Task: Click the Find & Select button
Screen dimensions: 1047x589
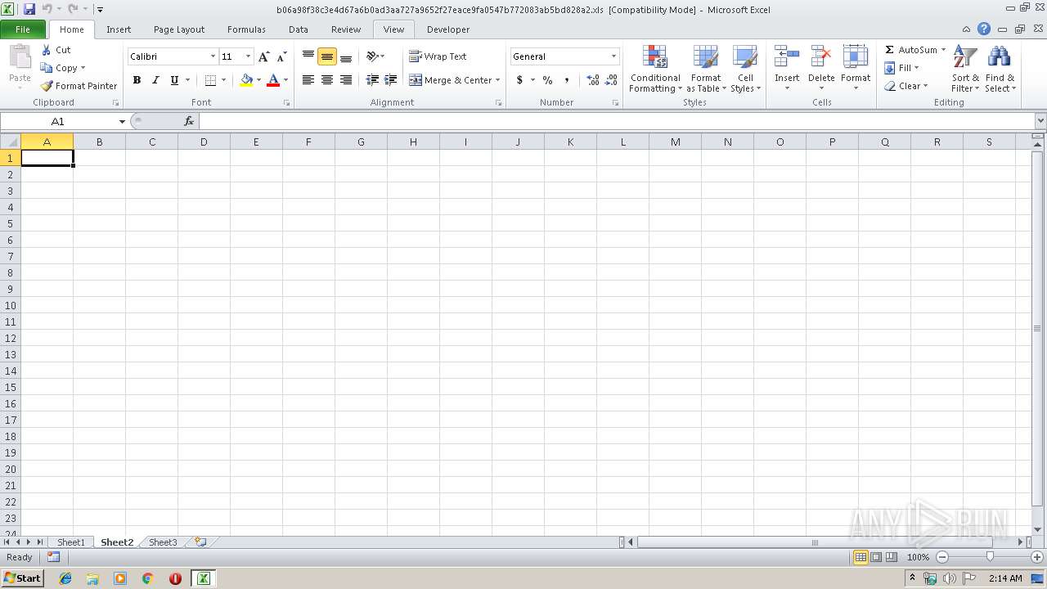Action: pyautogui.click(x=1000, y=70)
